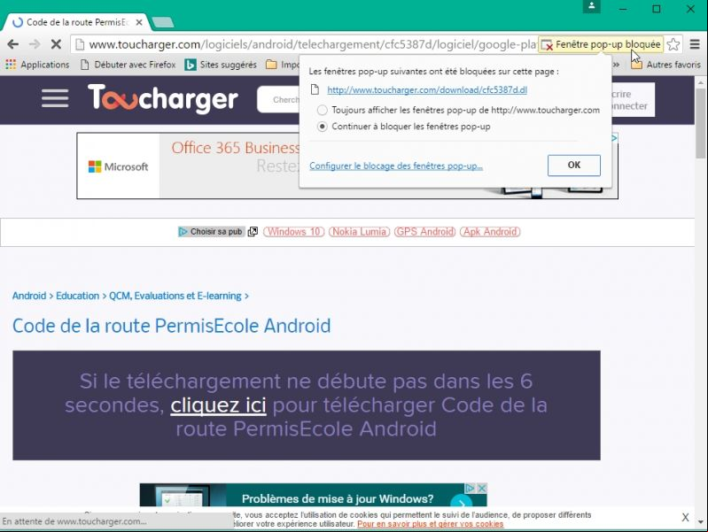Open the Autres favoris folder

(665, 65)
